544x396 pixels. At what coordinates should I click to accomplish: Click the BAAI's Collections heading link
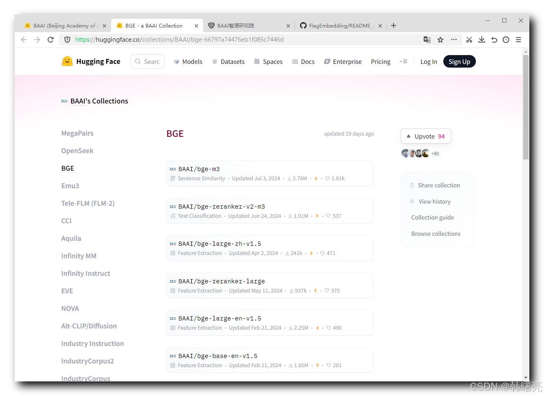[x=99, y=101]
